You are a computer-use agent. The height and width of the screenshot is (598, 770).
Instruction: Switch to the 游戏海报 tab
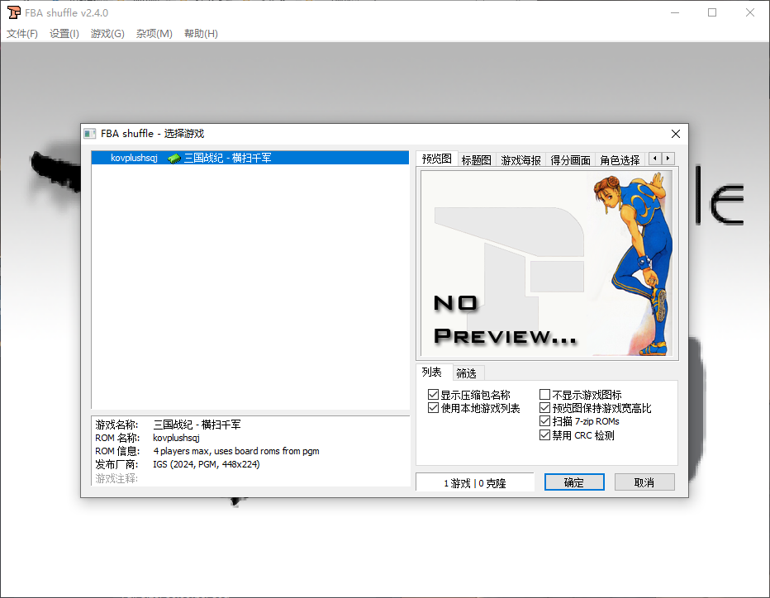[520, 158]
